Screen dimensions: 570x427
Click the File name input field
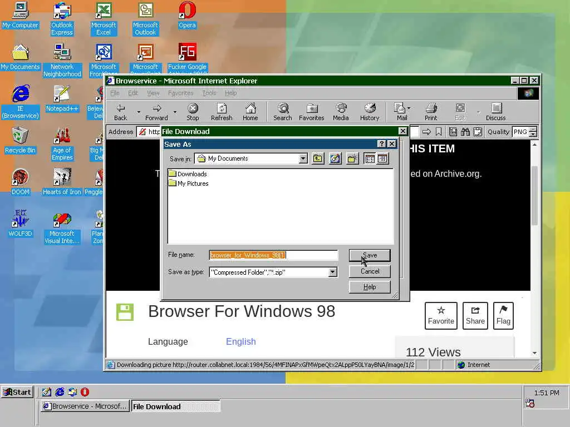(273, 255)
